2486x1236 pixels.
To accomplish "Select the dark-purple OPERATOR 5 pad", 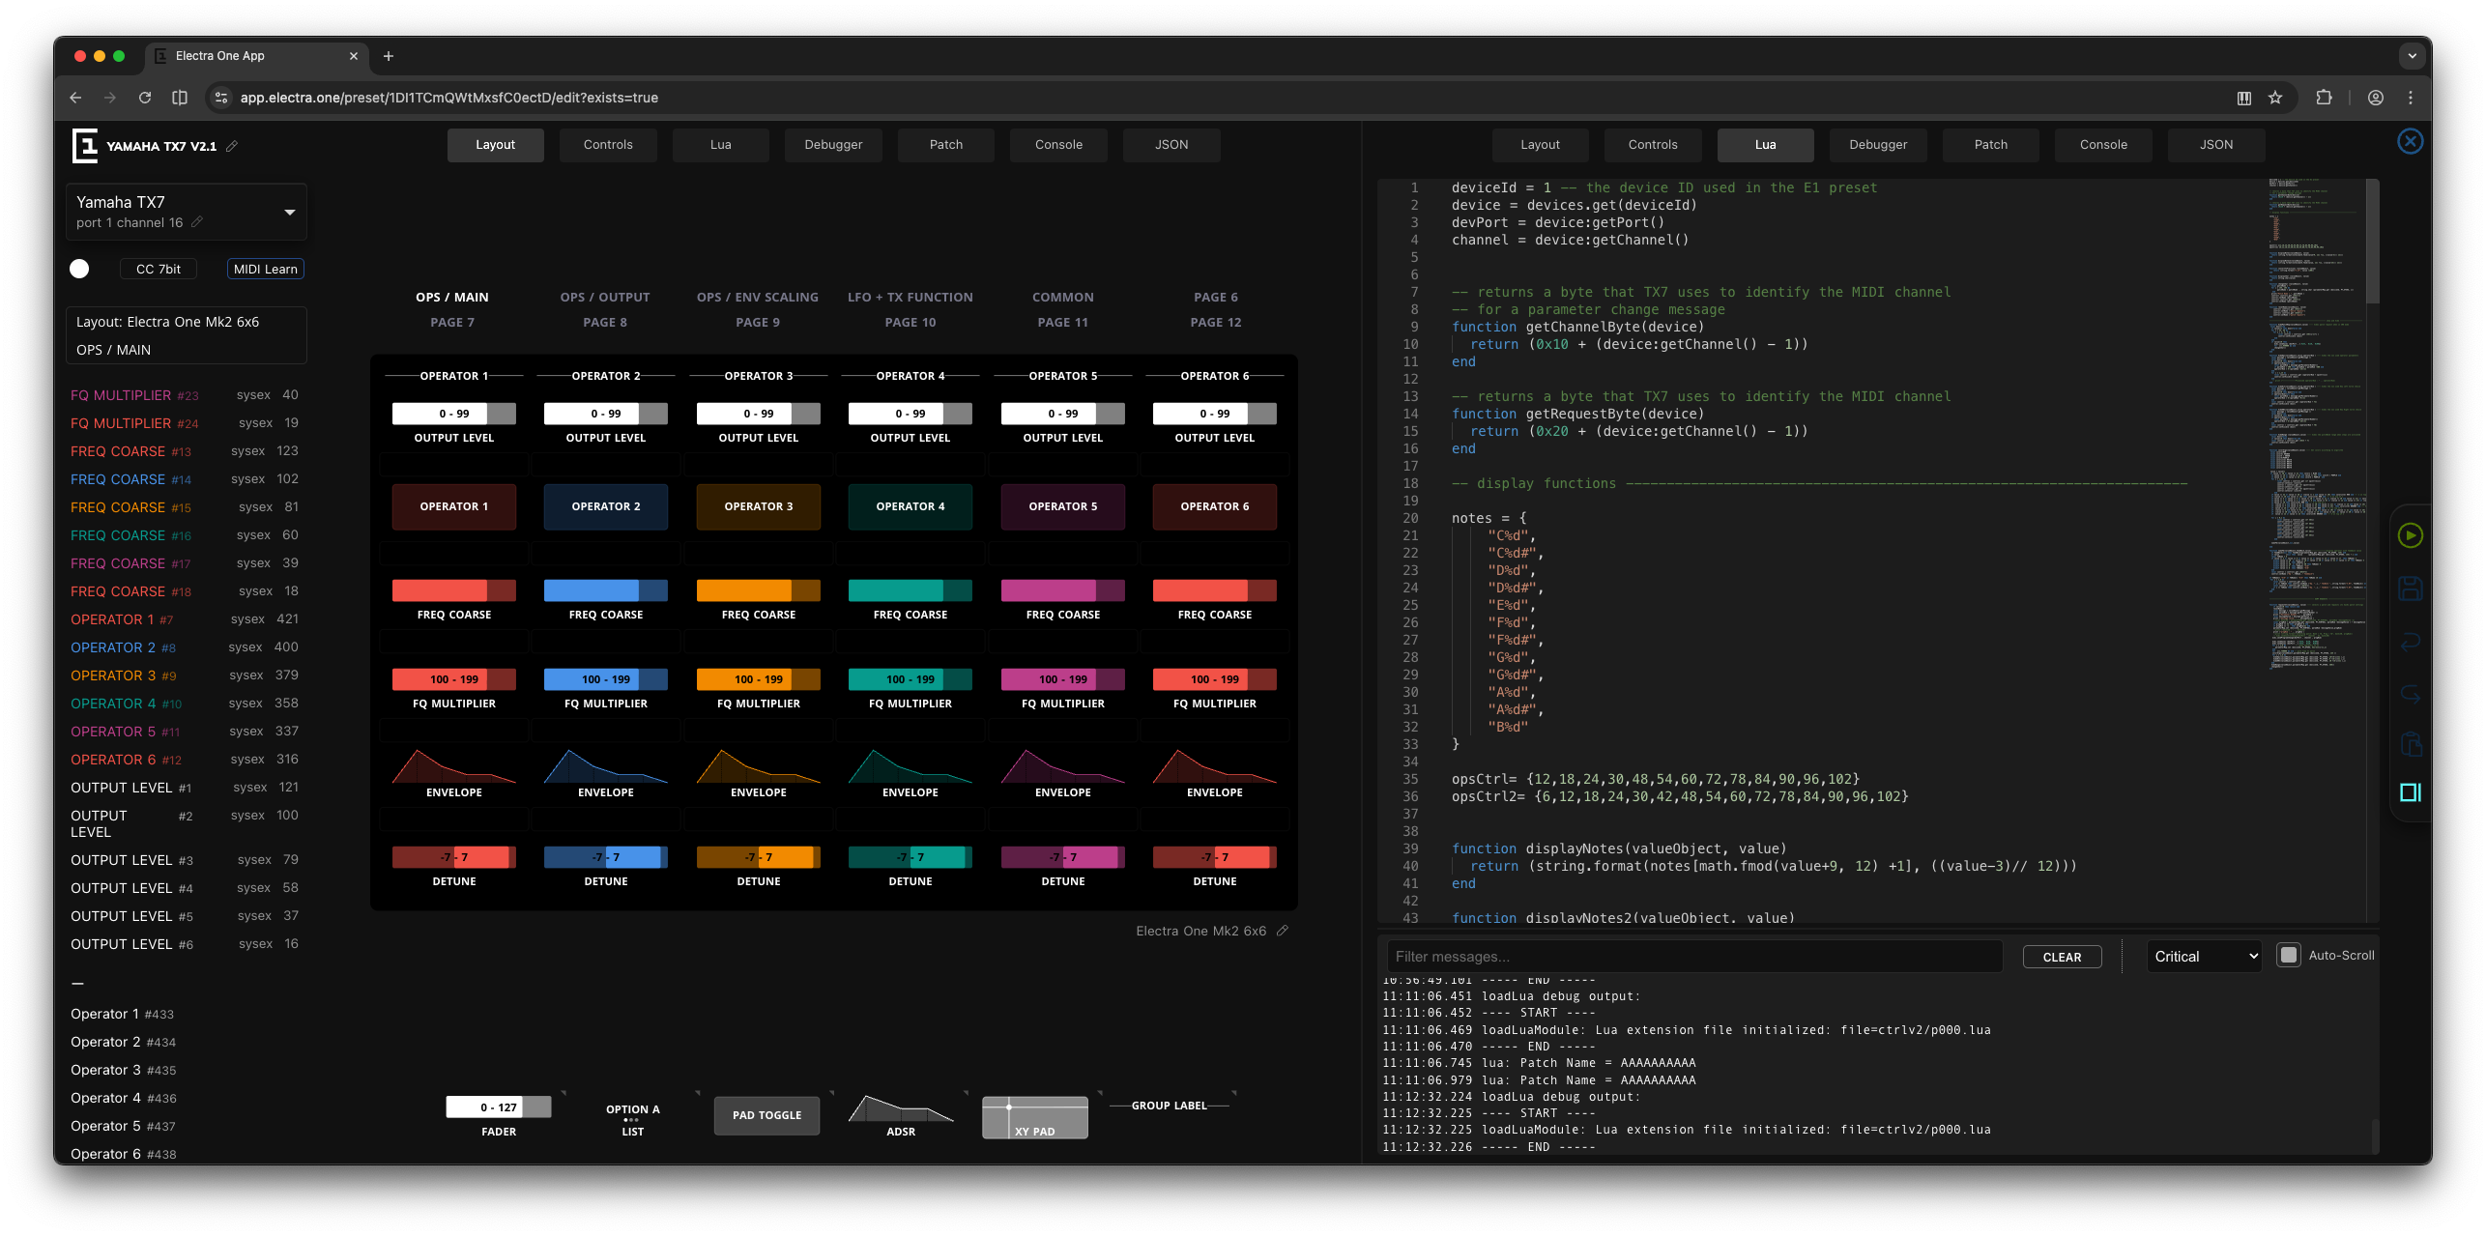I will pos(1062,506).
